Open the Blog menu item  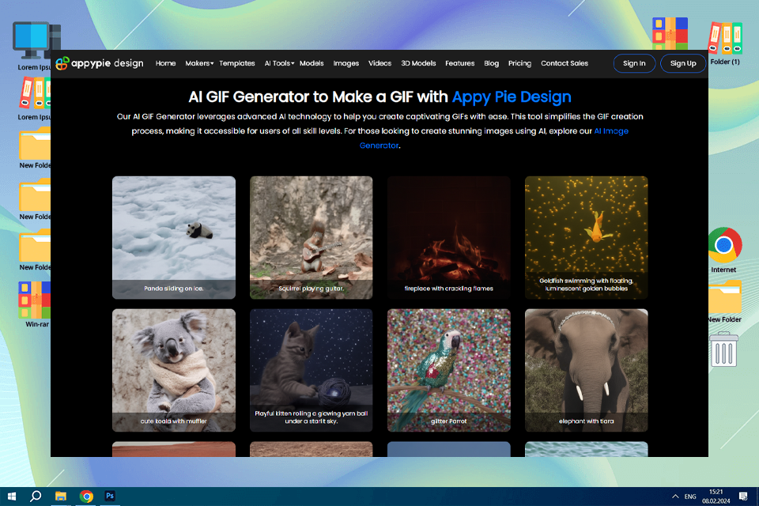coord(491,63)
